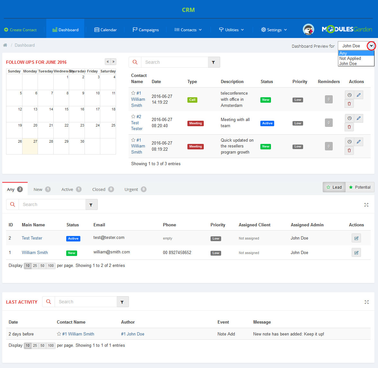Screen dimensions: 378x368
Task: Click the Create Contact button
Action: pos(21,30)
